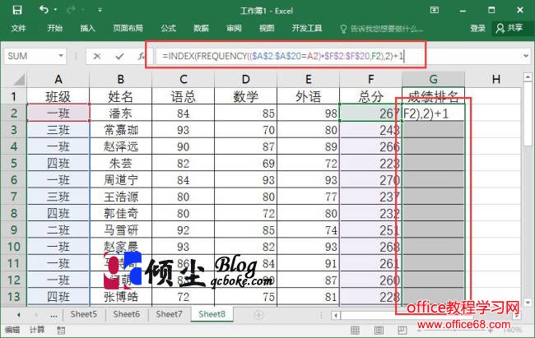535x338 pixels.
Task: Select column H header
Action: 495,80
